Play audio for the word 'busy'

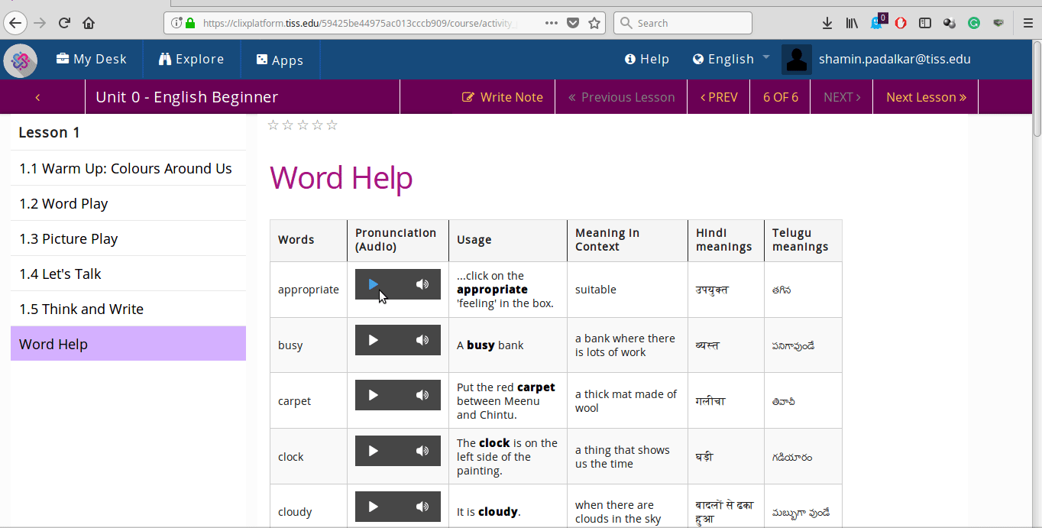373,340
